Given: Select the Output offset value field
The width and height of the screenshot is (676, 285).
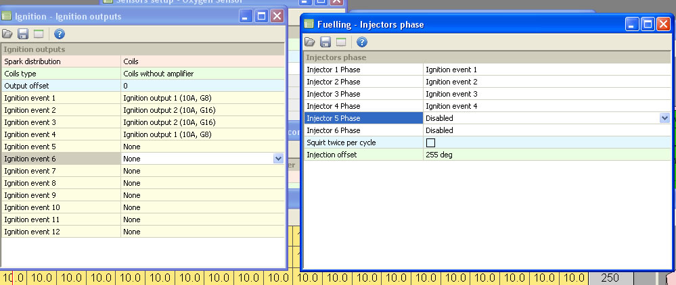Looking at the screenshot, I should [x=202, y=86].
